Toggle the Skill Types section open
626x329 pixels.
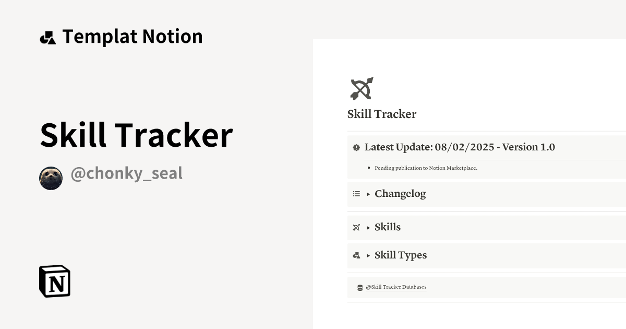[401, 255]
